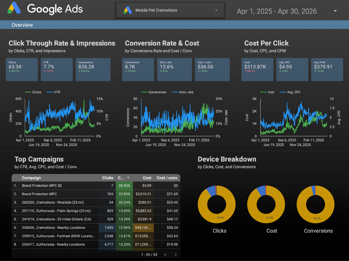Toggle the Clicks legend in first chart
This screenshot has width=349, height=261.
[x=33, y=92]
